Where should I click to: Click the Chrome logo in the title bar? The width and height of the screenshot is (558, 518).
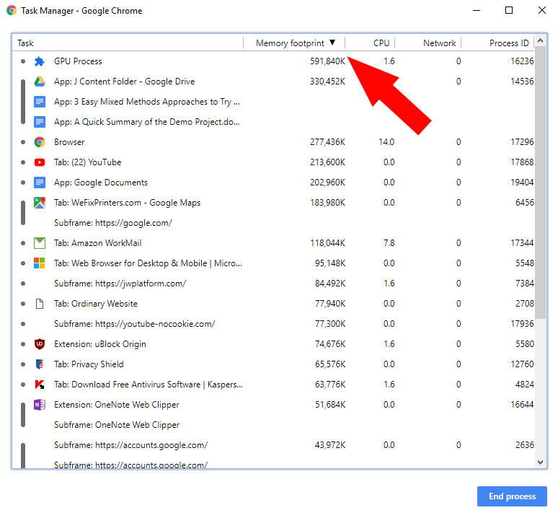(12, 10)
